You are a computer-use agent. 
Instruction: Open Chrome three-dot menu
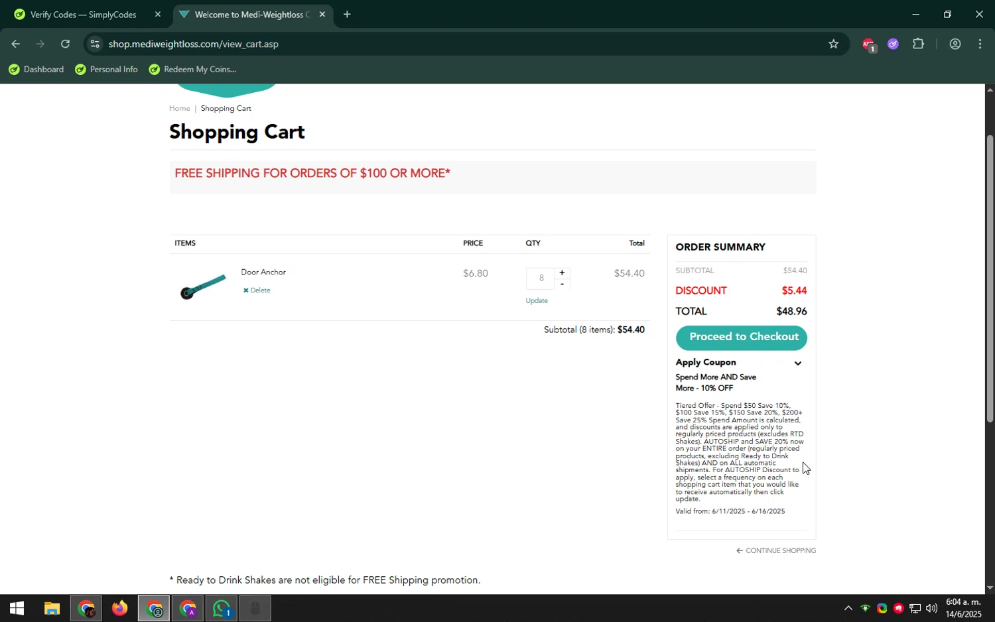coord(980,44)
